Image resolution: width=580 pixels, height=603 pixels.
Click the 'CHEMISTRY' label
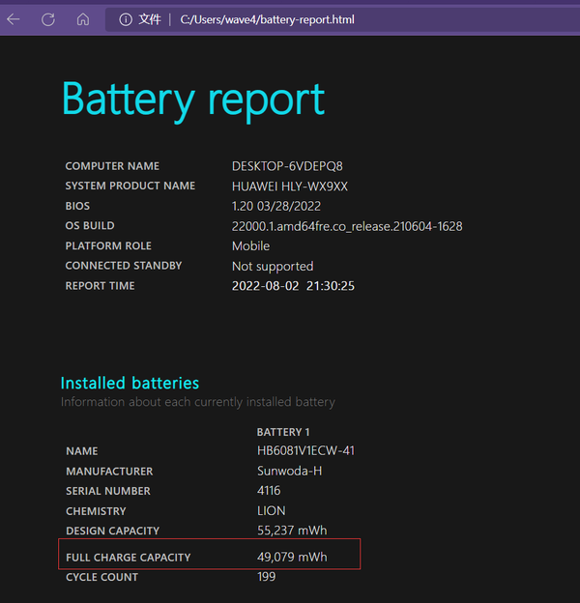96,511
